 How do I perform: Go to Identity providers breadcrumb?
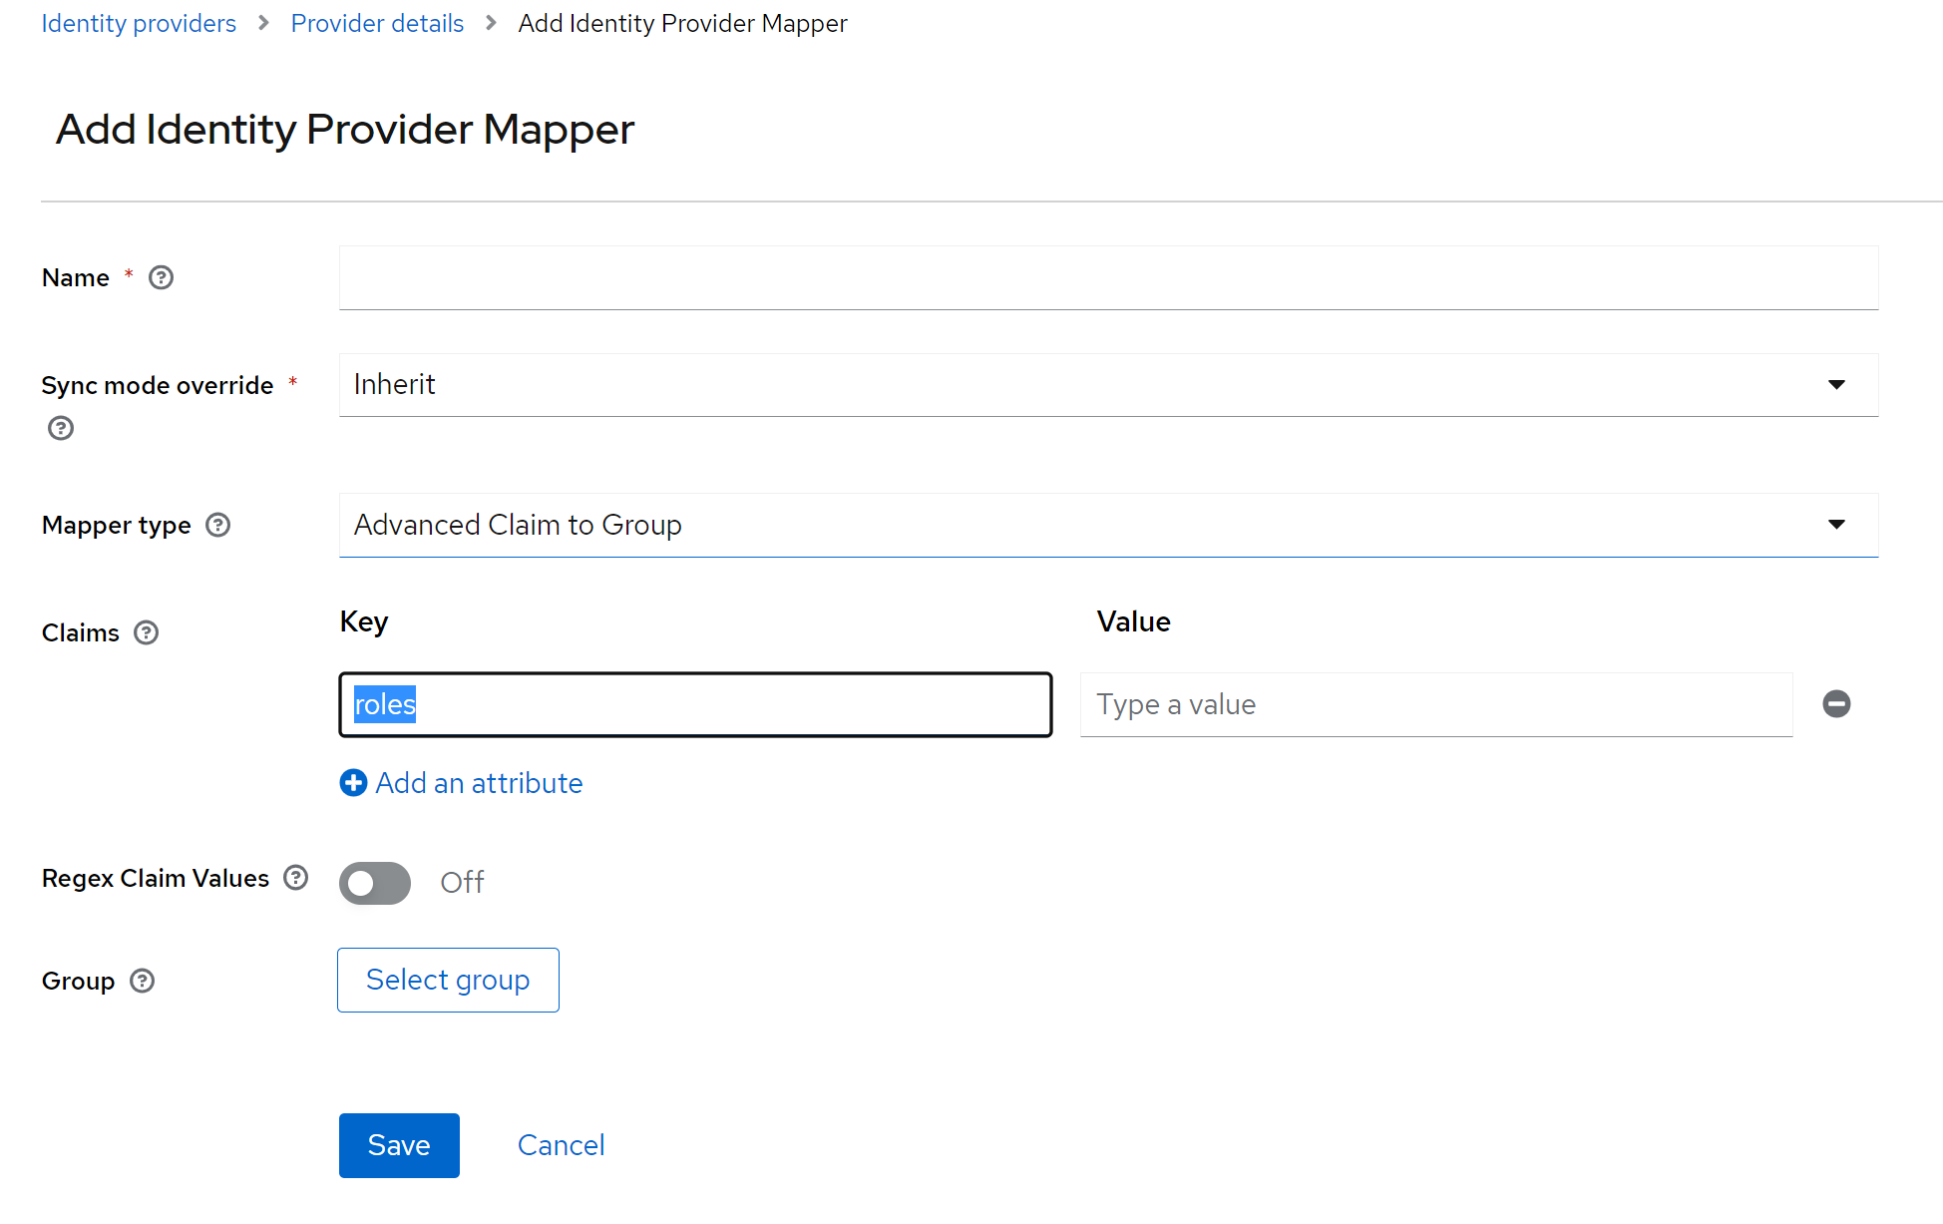(x=139, y=23)
